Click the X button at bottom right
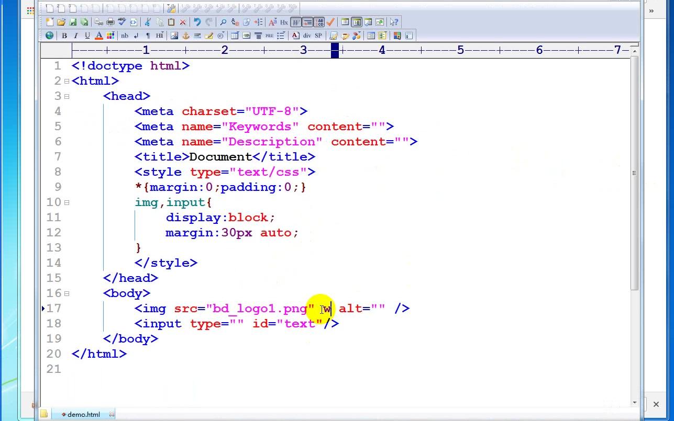 (656, 404)
